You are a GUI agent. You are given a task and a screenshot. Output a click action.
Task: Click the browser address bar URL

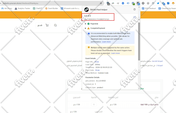pyautogui.click(x=21, y=3)
